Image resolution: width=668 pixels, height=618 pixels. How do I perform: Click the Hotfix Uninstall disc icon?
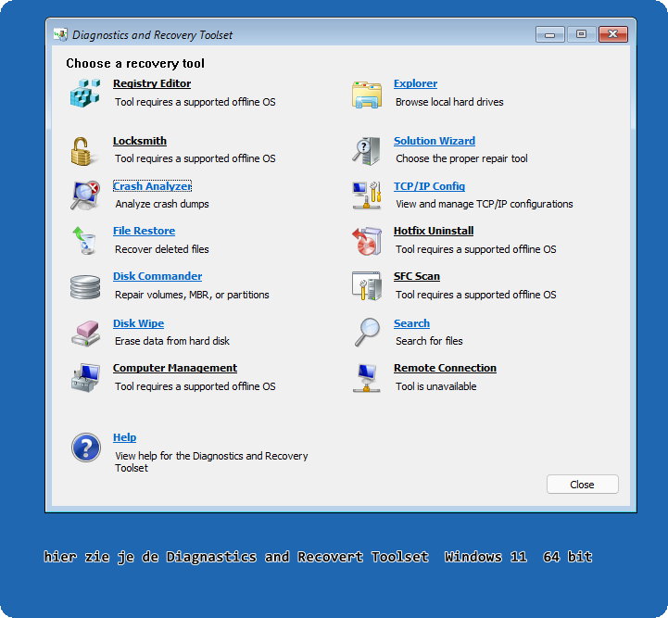coord(367,241)
